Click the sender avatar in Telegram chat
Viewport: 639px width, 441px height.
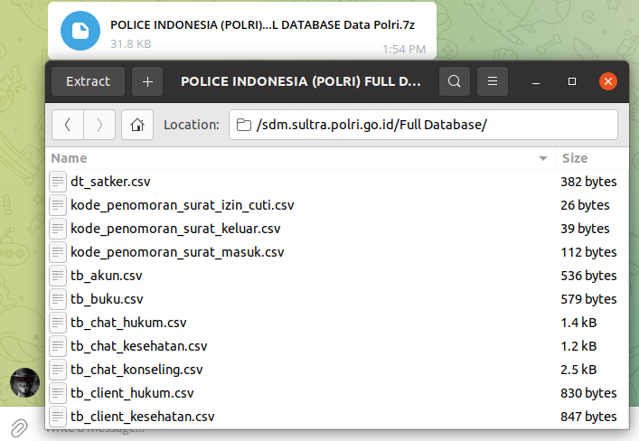click(x=25, y=383)
